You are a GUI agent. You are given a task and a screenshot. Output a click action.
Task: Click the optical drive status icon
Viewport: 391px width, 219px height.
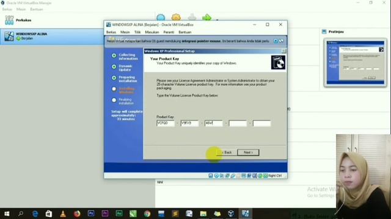tap(216, 176)
